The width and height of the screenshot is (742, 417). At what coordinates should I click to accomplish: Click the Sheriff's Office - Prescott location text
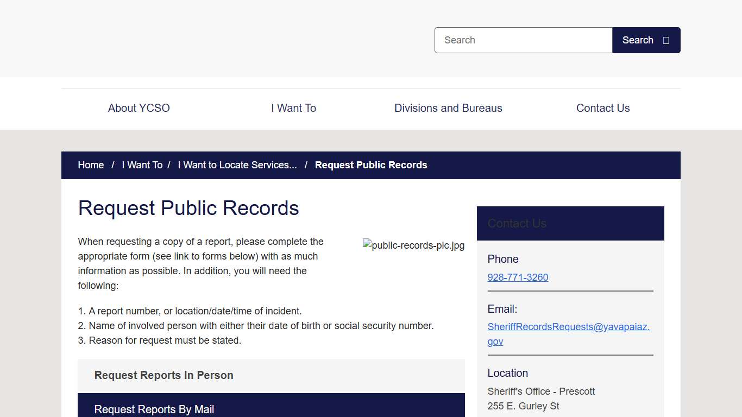coord(541,391)
